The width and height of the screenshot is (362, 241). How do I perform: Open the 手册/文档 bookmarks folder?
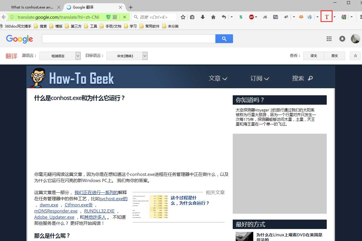[110, 26]
